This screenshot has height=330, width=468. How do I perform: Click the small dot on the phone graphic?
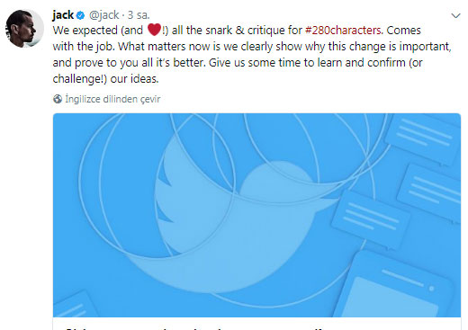[431, 289]
